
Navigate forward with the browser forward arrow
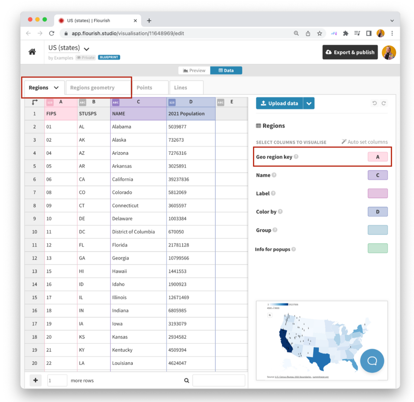(x=40, y=33)
